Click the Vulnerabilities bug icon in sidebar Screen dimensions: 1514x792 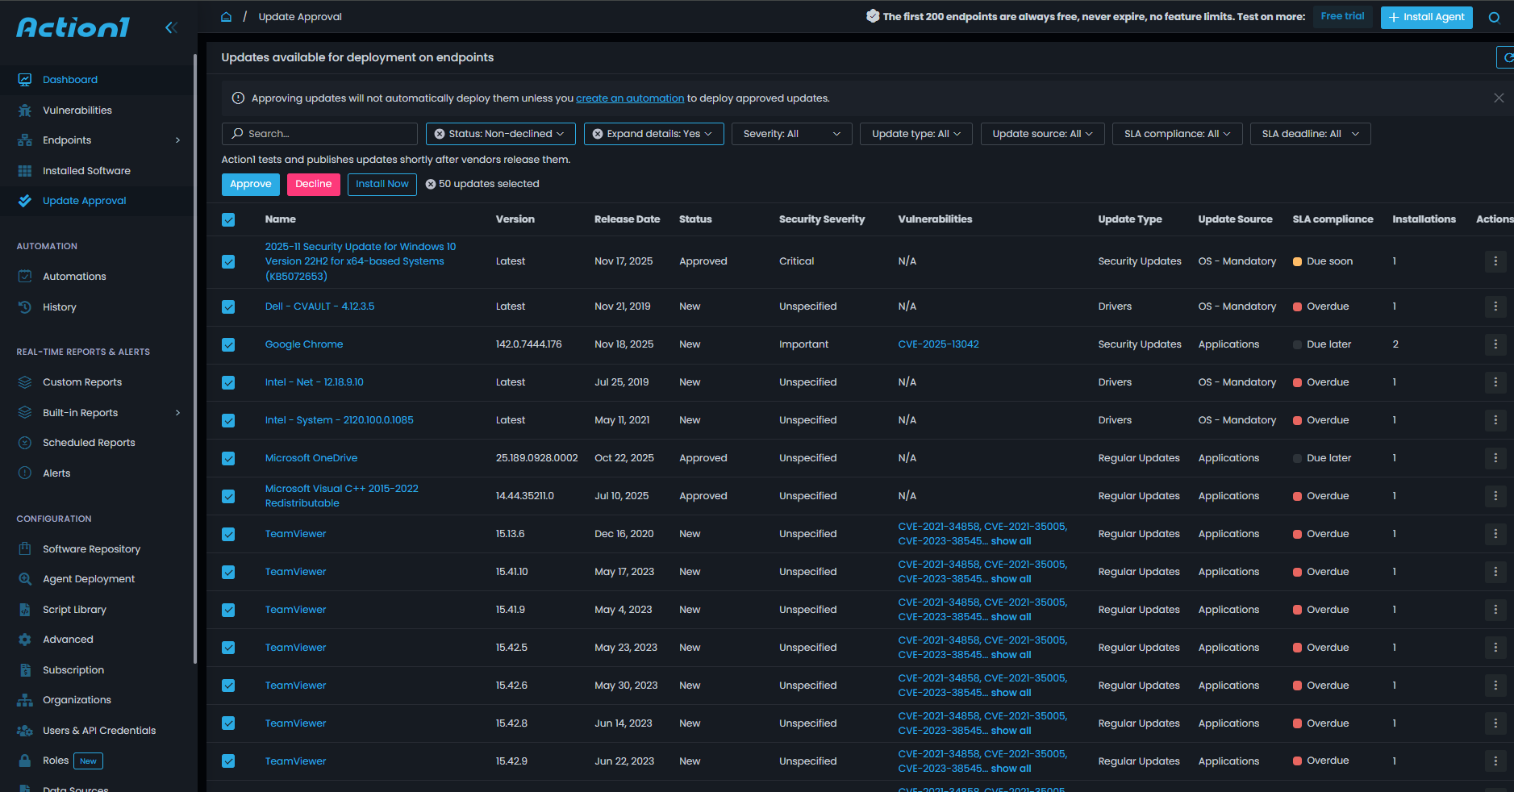(25, 110)
